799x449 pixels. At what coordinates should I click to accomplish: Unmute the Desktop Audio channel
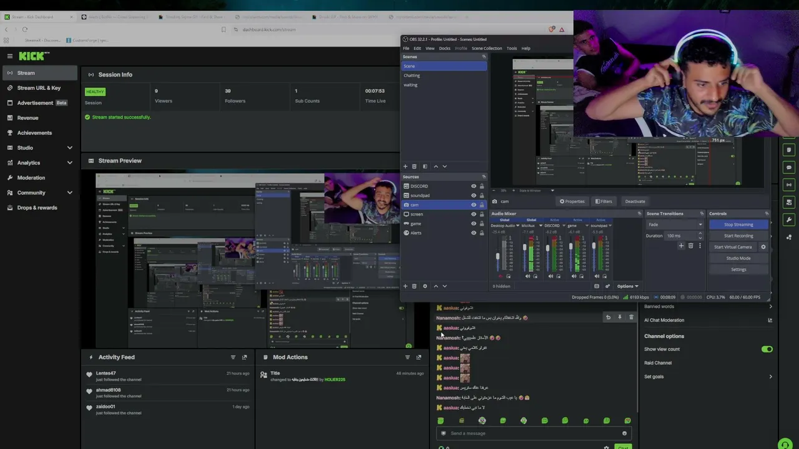(x=500, y=276)
